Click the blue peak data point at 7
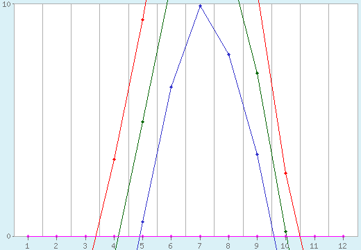Viewport: 361px width, 250px height. click(x=200, y=6)
